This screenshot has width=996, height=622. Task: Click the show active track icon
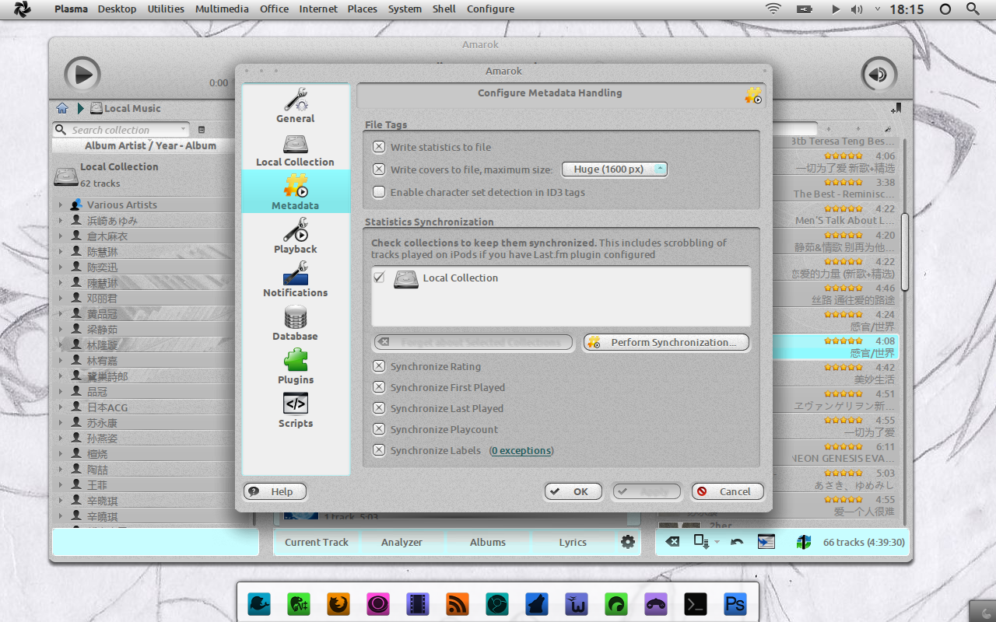tap(766, 542)
